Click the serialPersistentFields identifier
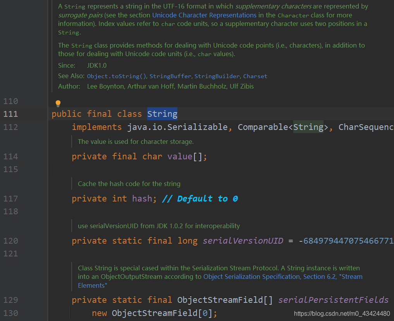 [x=334, y=300]
